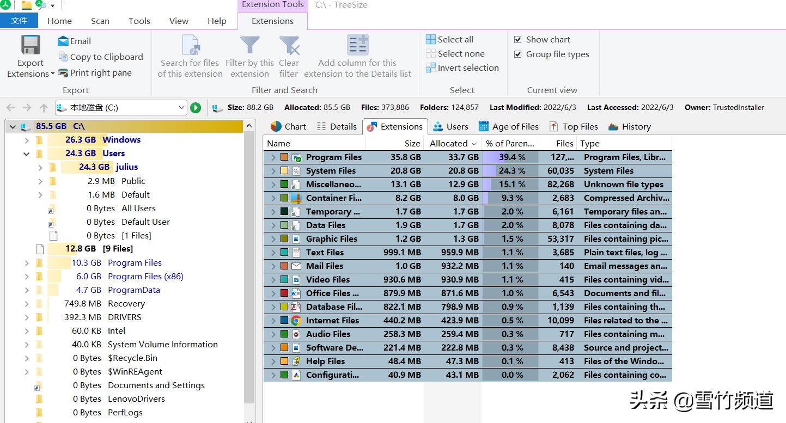
Task: Click the orange color swatch for Program Files
Action: (x=284, y=157)
